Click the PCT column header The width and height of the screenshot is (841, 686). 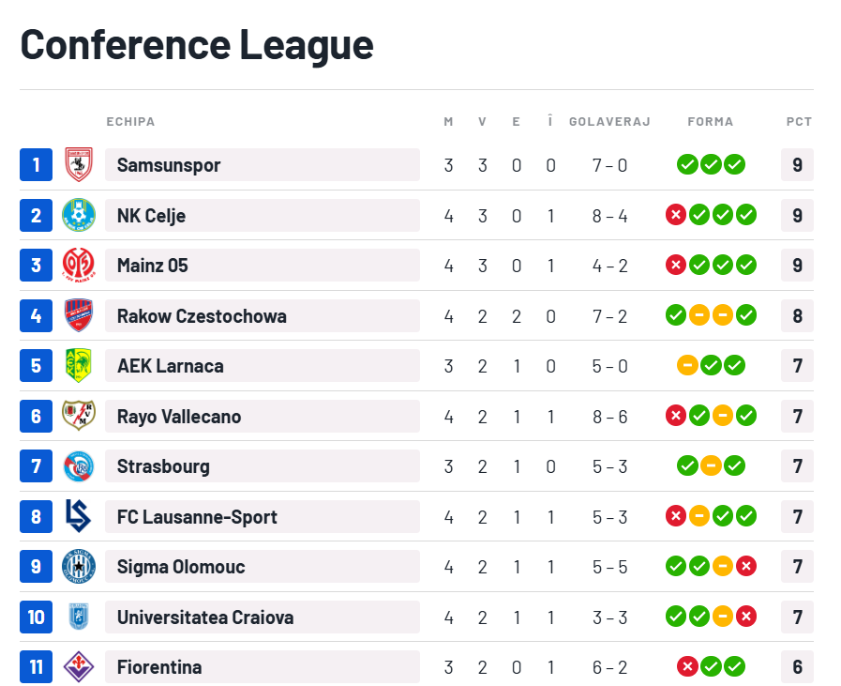tap(799, 122)
